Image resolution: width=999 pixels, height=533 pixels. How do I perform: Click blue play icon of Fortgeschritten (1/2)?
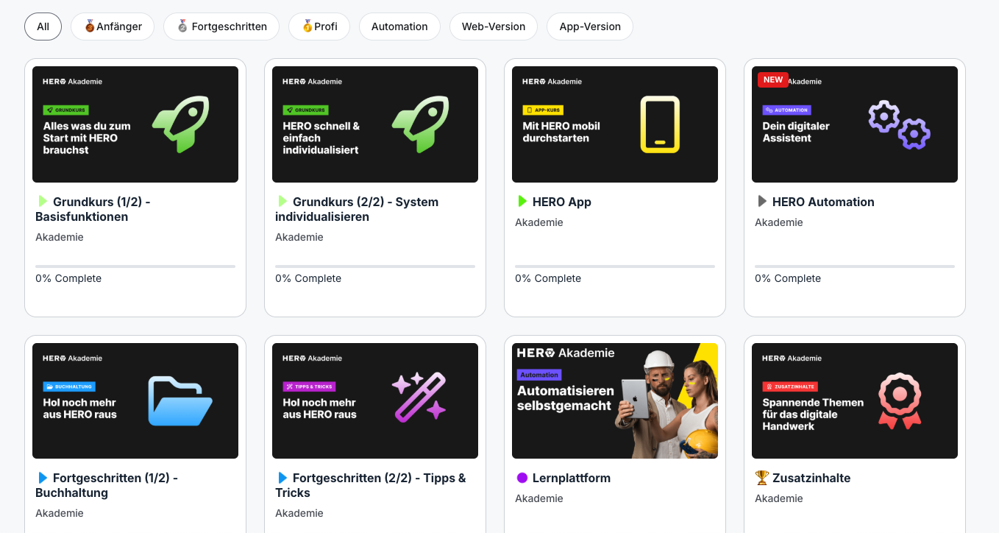[x=42, y=478]
